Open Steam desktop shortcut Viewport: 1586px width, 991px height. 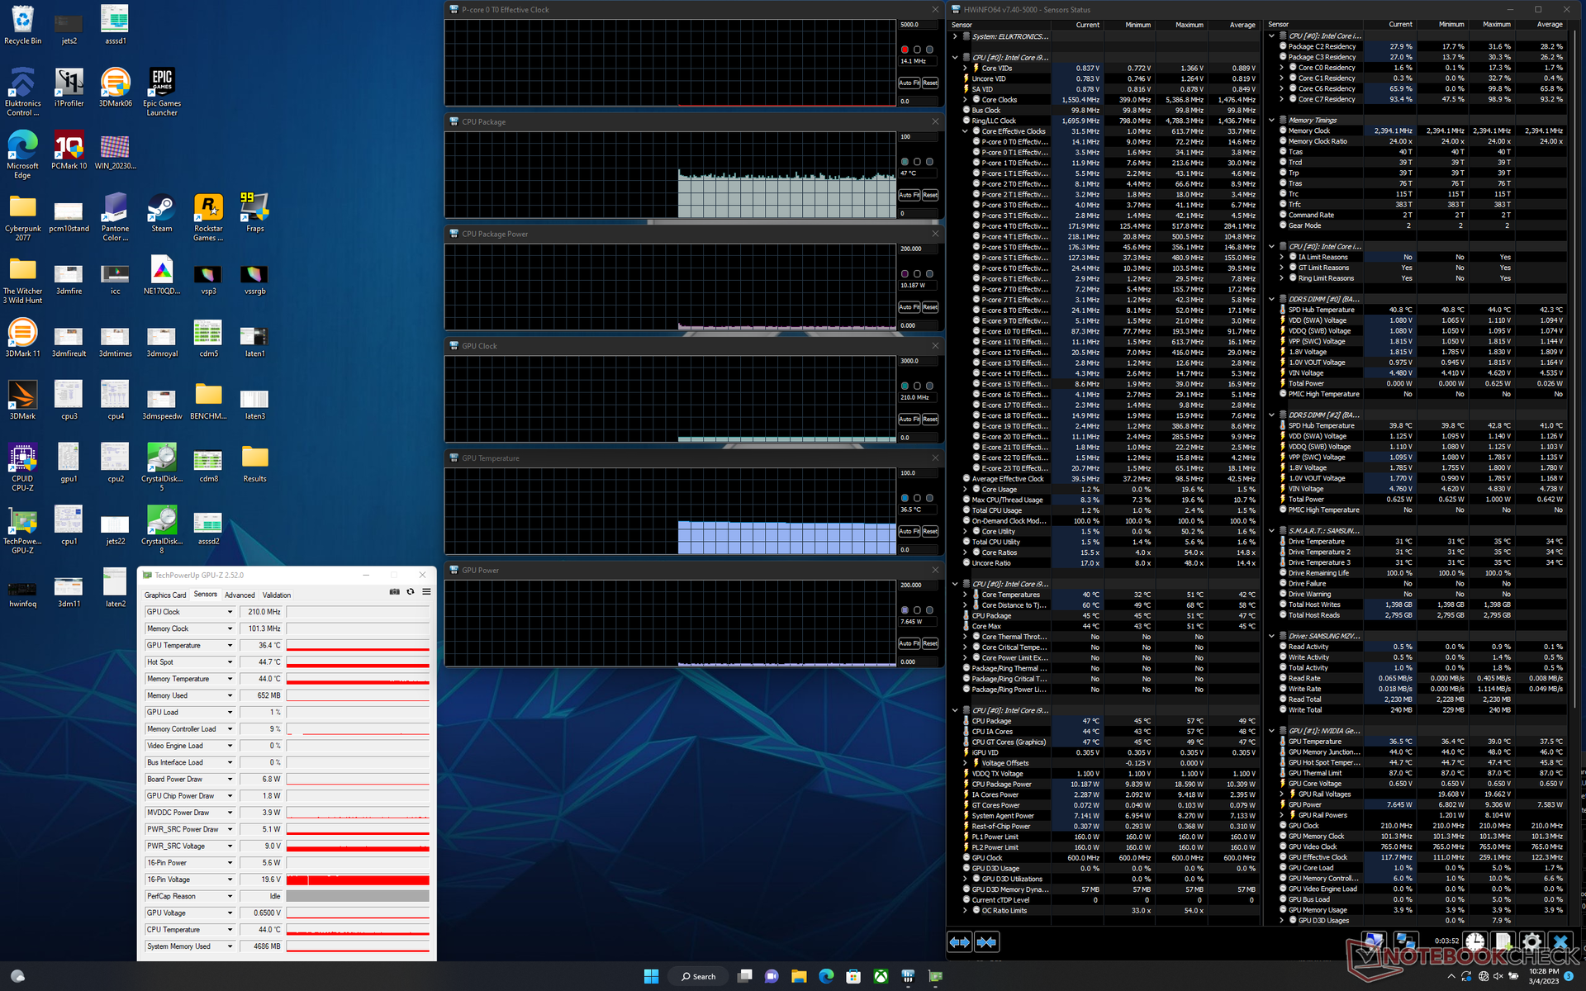[x=162, y=213]
